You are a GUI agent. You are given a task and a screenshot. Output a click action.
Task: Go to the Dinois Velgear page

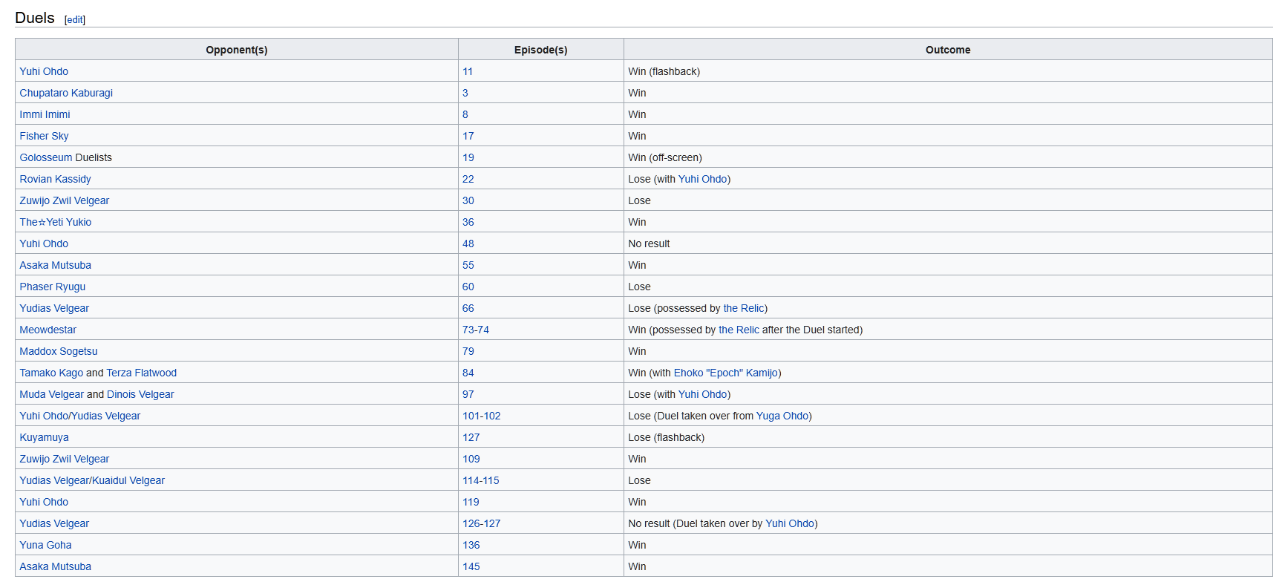(x=140, y=394)
